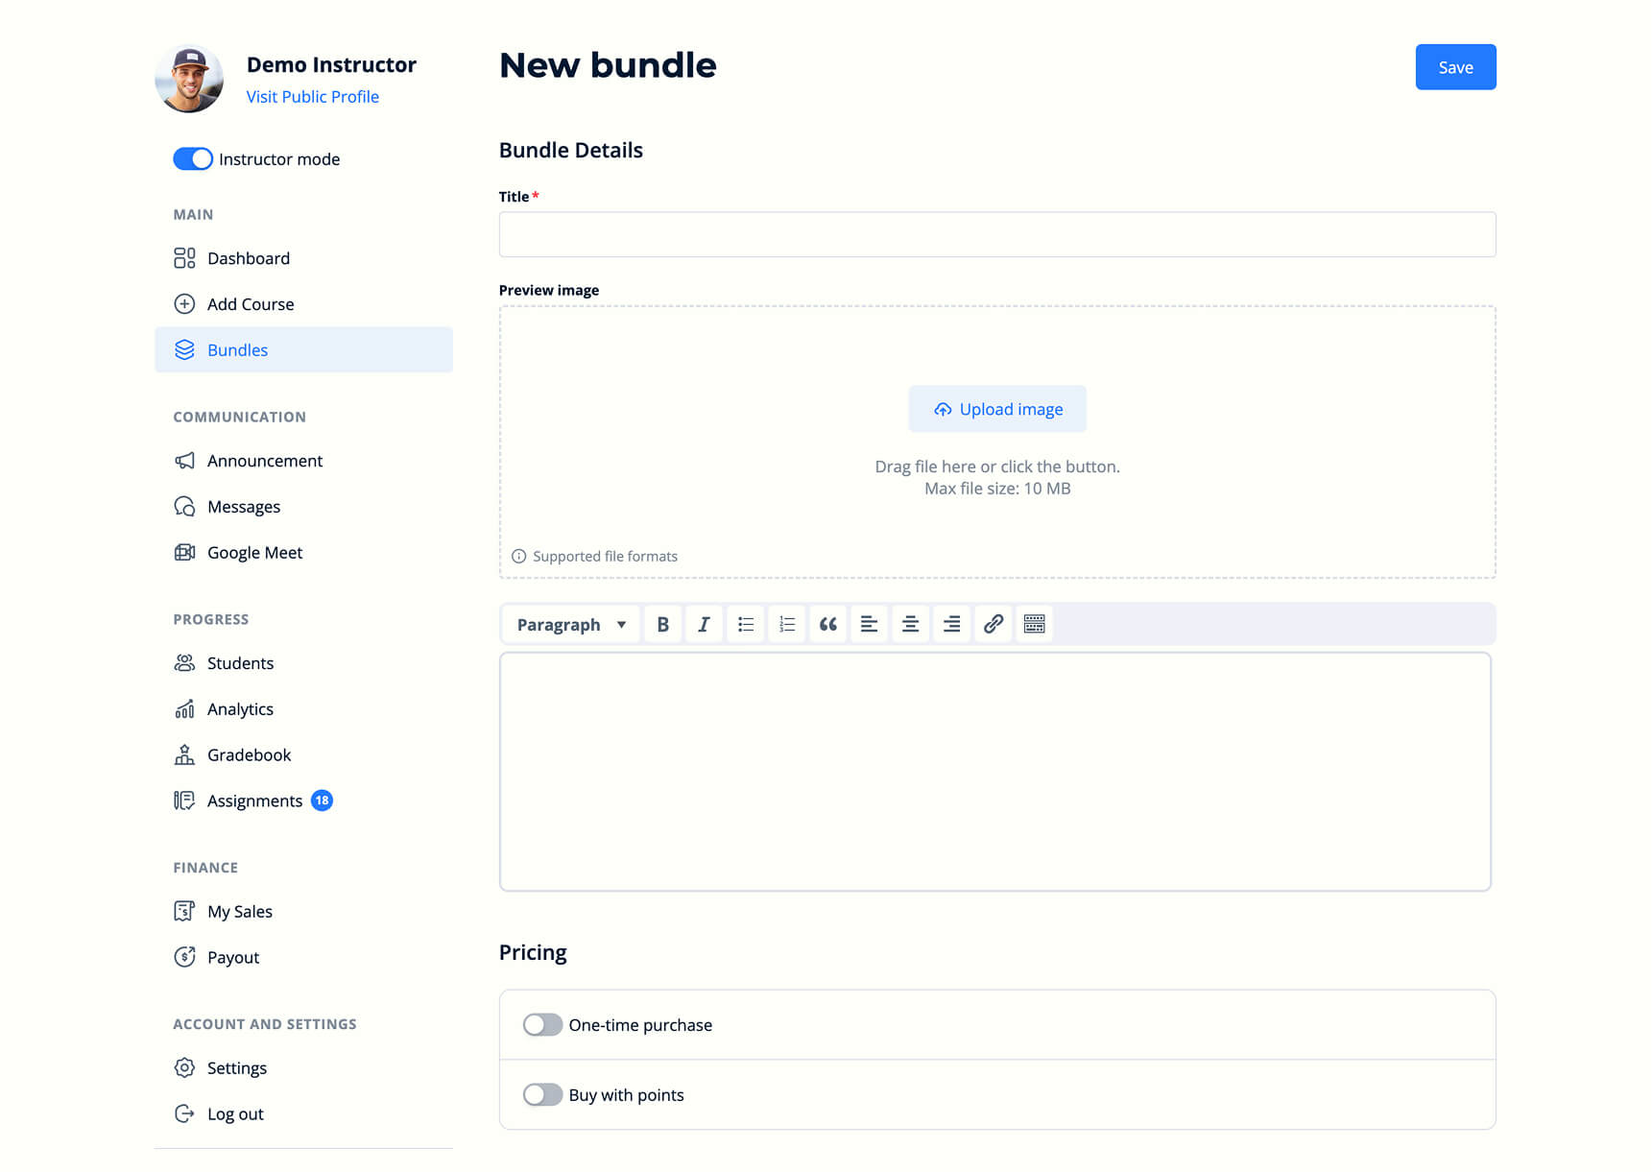The height and width of the screenshot is (1172, 1652).
Task: Click the Log out arrow icon
Action: [x=184, y=1114]
